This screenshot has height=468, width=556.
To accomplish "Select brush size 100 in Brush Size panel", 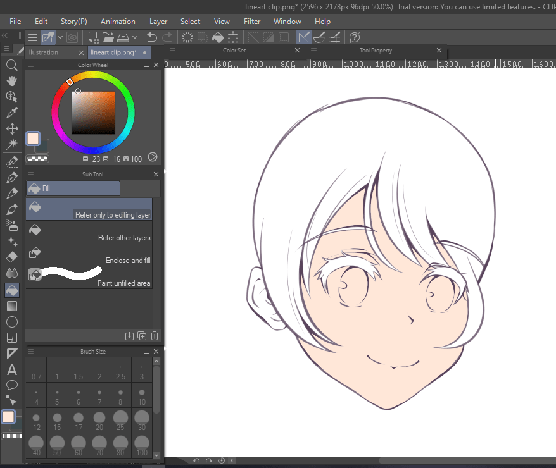I will (x=141, y=441).
